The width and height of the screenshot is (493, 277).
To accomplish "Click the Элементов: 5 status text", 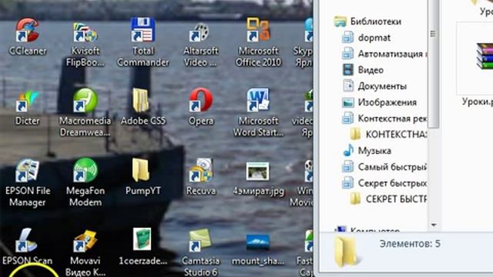I will point(410,244).
